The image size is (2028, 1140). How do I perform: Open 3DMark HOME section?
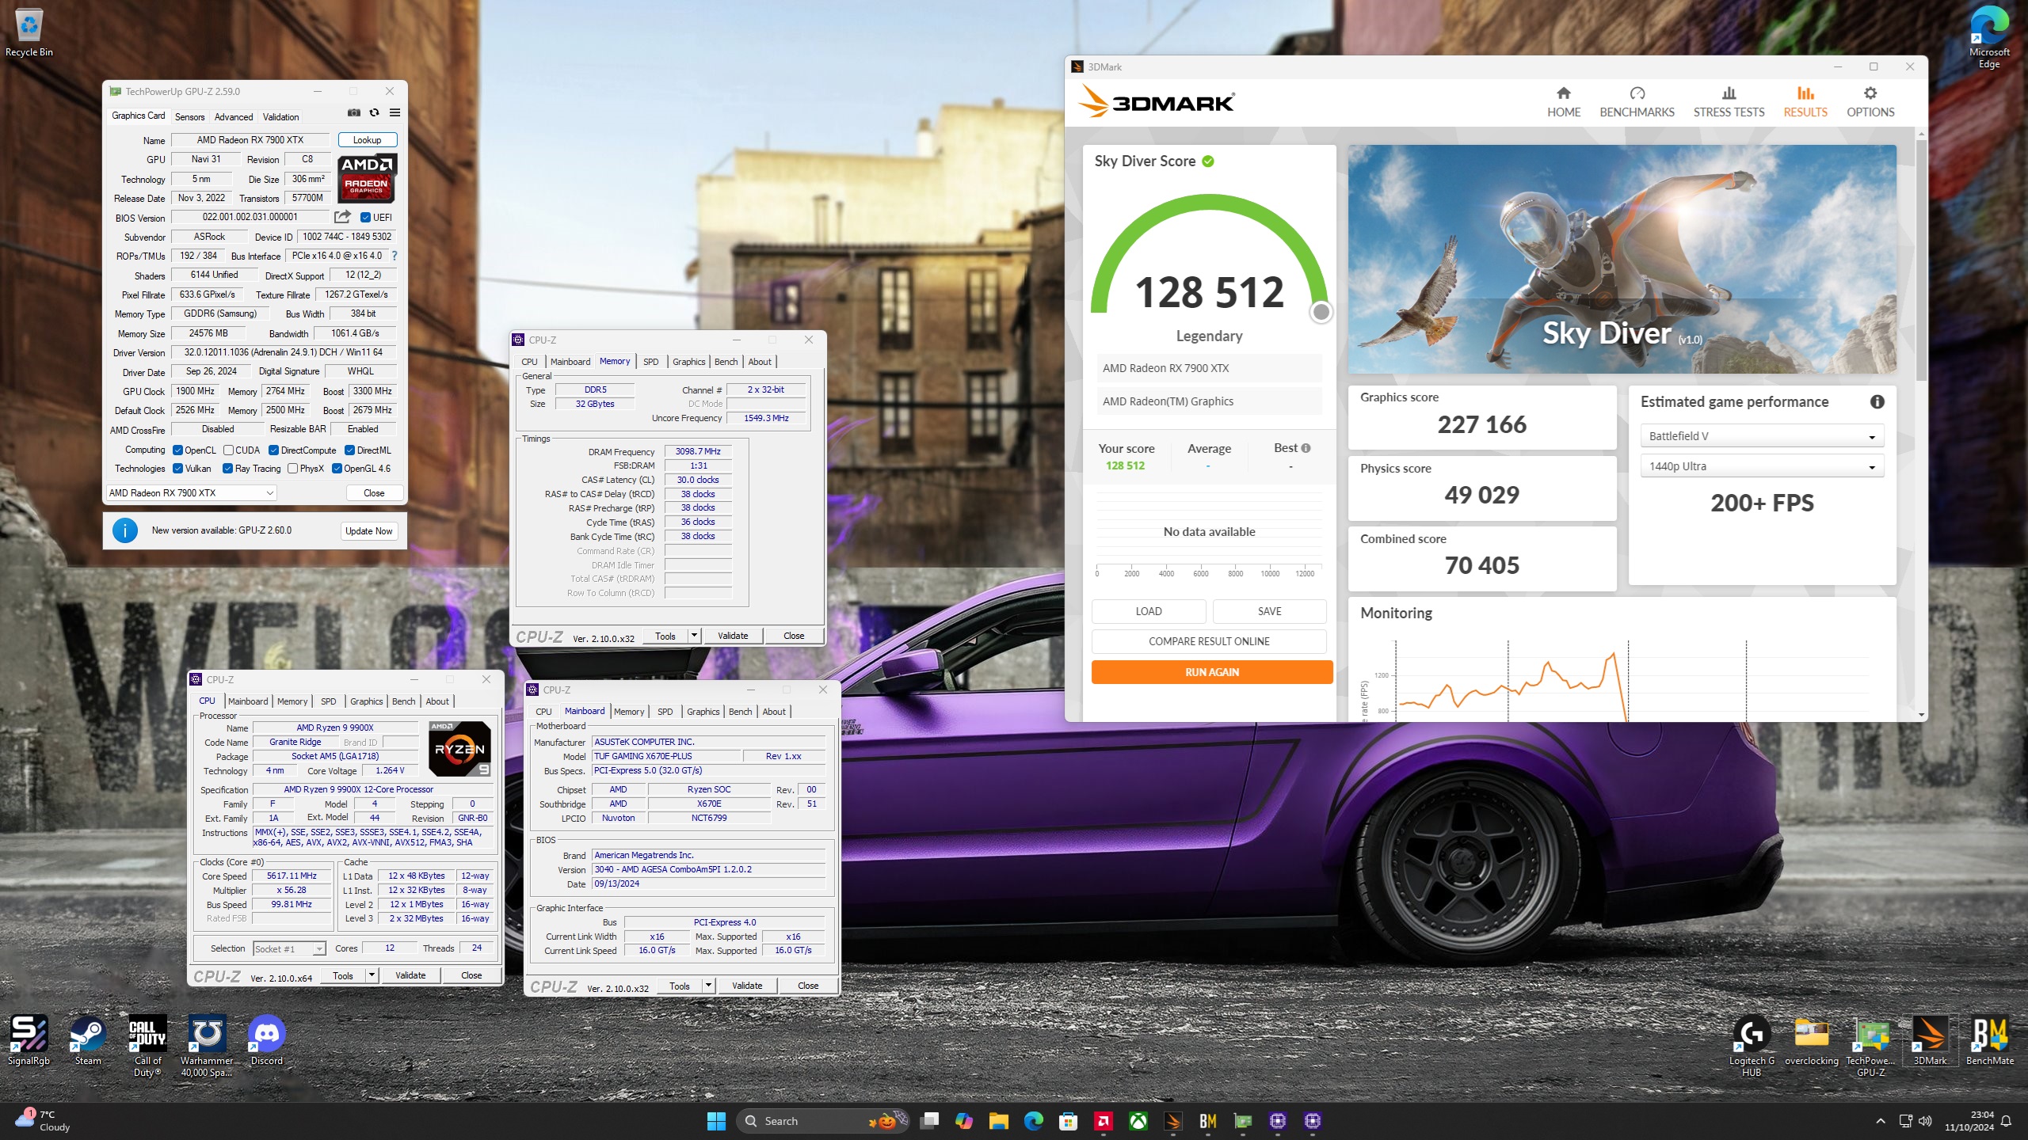[1563, 102]
